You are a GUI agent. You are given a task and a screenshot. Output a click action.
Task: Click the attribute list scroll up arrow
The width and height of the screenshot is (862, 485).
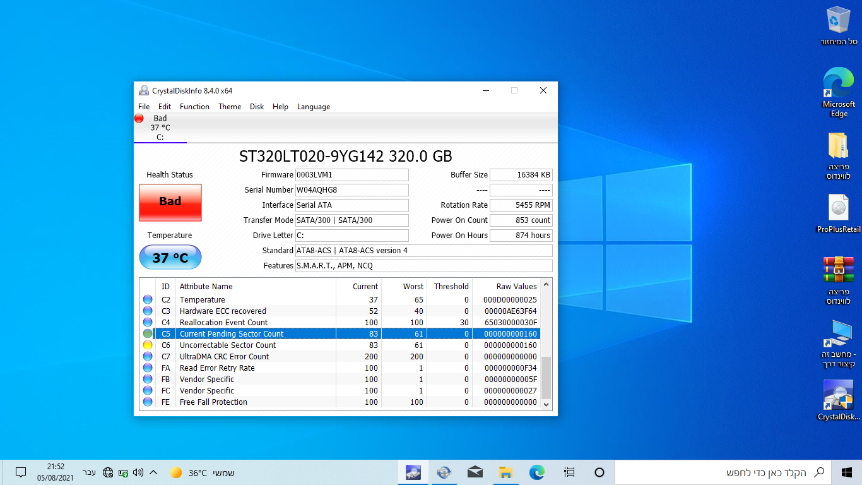(x=546, y=285)
